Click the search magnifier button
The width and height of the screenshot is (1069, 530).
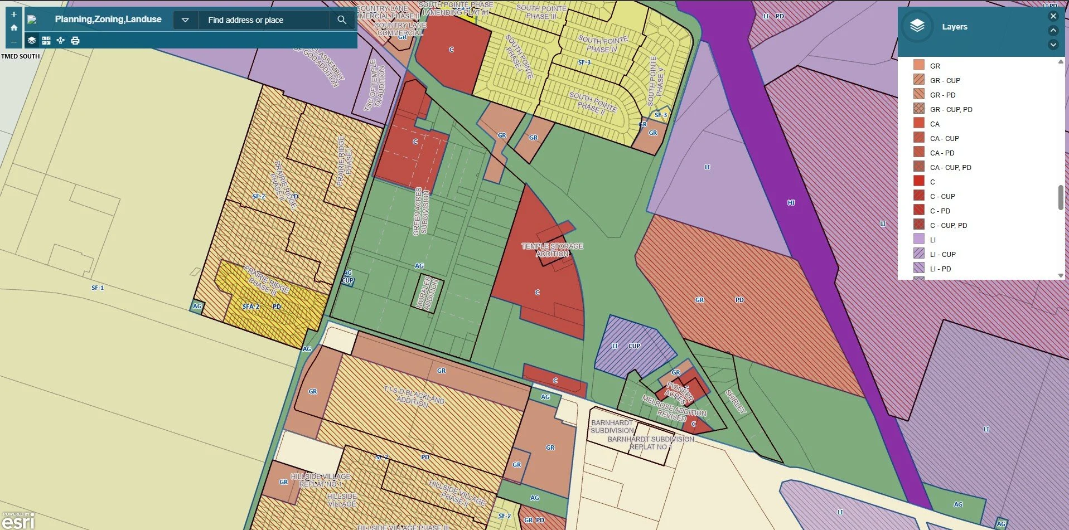[342, 20]
